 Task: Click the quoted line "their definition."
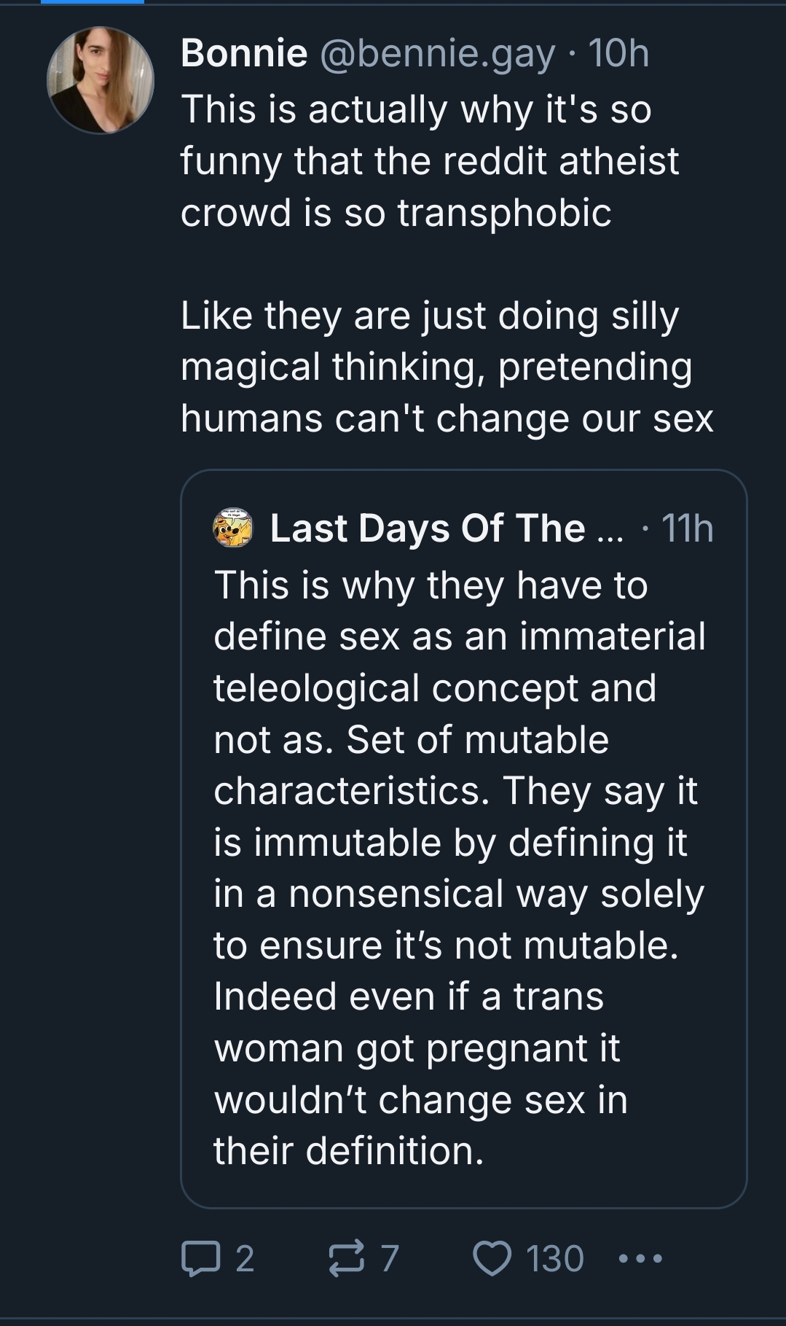click(349, 1151)
